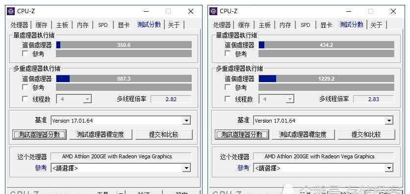Switch to 主板 tab in right window
Screen dimensions: 410x194
click(x=265, y=25)
